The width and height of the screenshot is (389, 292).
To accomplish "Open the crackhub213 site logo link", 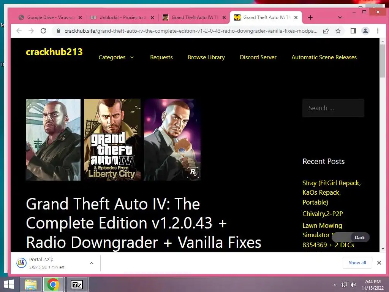I will 54,52.
